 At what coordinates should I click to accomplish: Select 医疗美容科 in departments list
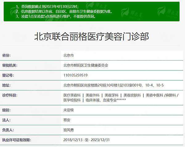[72, 95]
